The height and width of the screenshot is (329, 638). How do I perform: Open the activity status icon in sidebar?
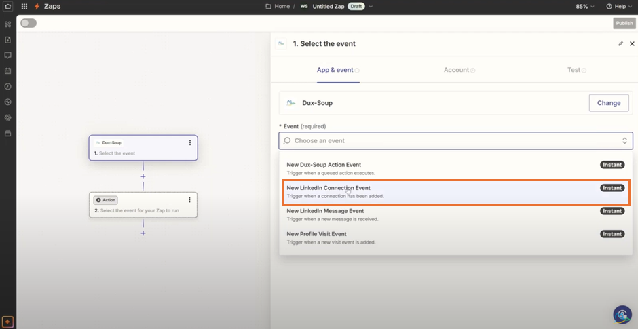[x=7, y=102]
